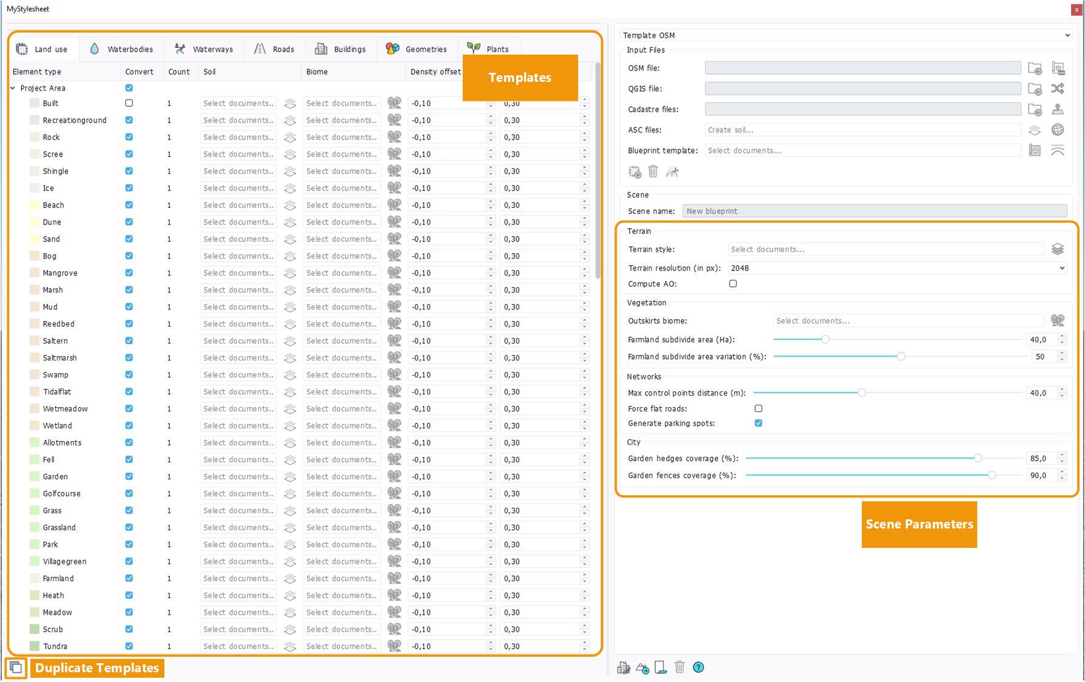Check the Convert box for Built

(129, 104)
